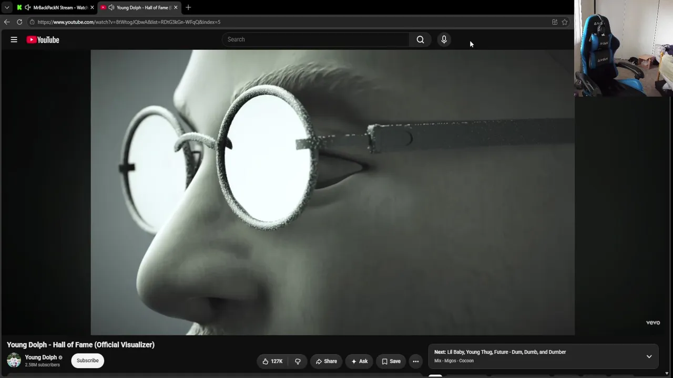This screenshot has width=673, height=378.
Task: Open Young Dolph channel avatar
Action: 14,360
